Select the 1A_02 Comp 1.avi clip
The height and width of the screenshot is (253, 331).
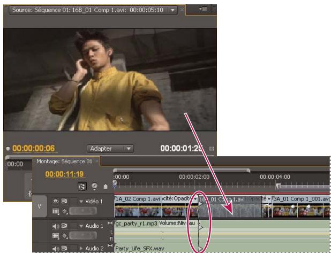(x=156, y=206)
